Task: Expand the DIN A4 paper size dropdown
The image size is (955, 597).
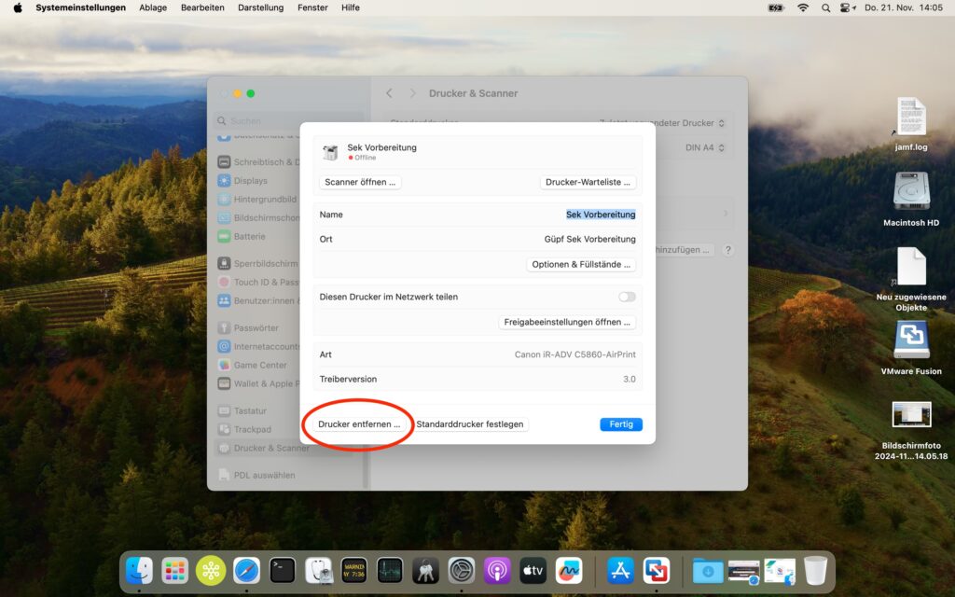Action: (x=705, y=147)
